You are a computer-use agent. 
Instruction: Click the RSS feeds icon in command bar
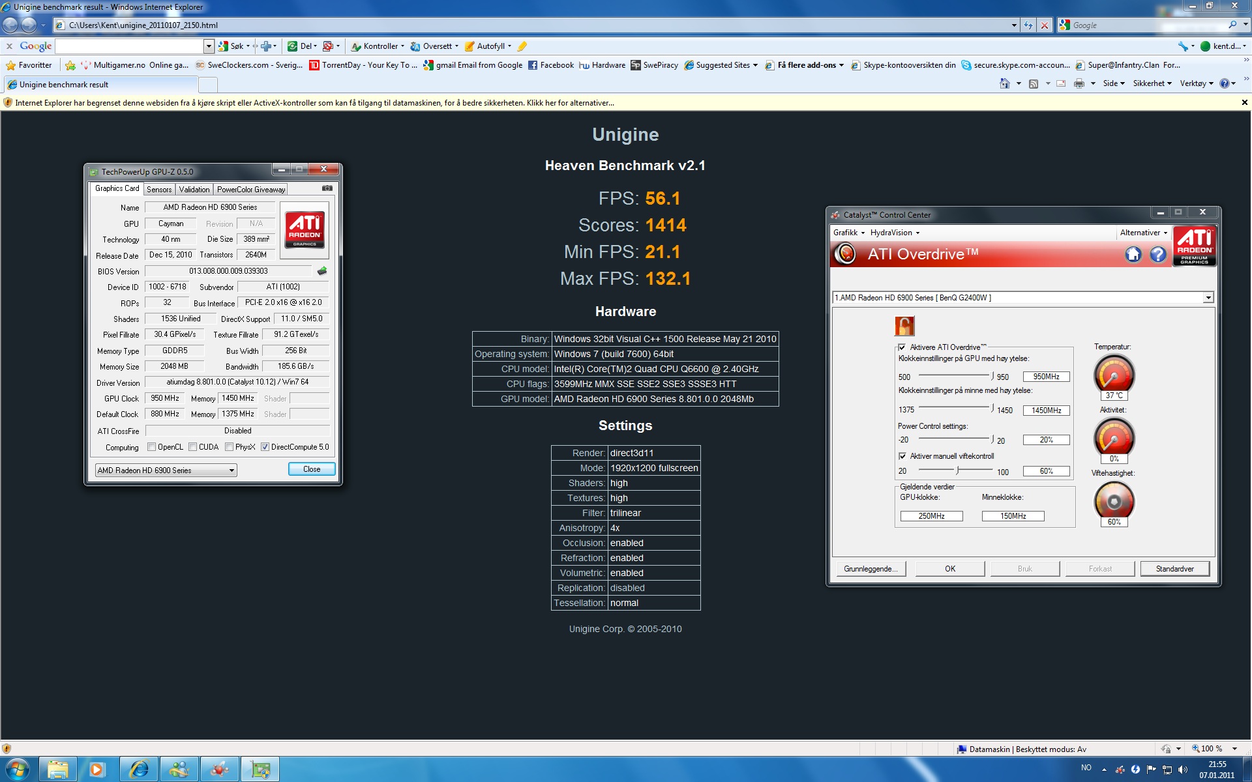coord(1033,83)
